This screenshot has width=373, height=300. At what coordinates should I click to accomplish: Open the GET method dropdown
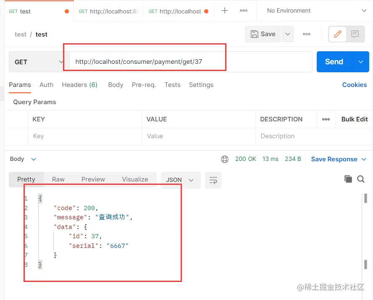click(x=39, y=62)
